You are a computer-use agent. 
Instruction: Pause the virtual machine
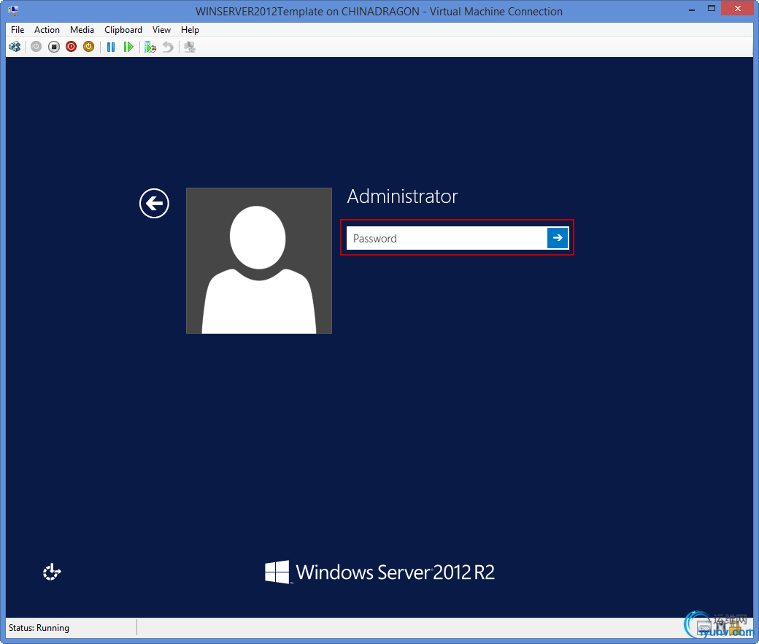(x=111, y=47)
